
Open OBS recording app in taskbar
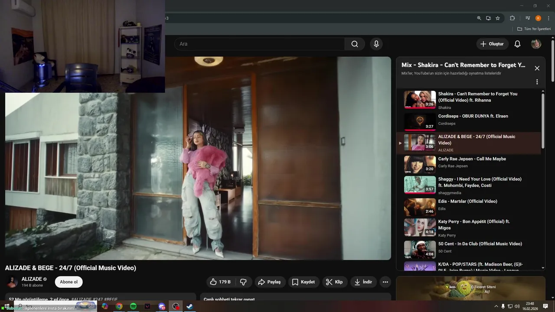[176, 306]
